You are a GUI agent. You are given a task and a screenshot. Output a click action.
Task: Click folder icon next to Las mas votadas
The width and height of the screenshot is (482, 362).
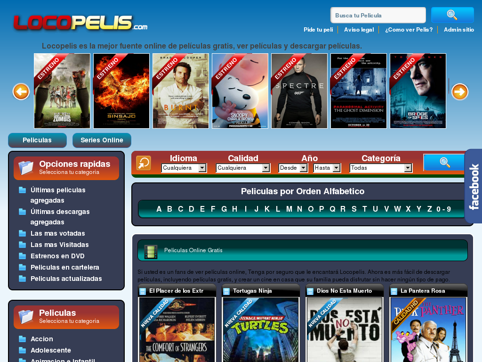point(23,233)
